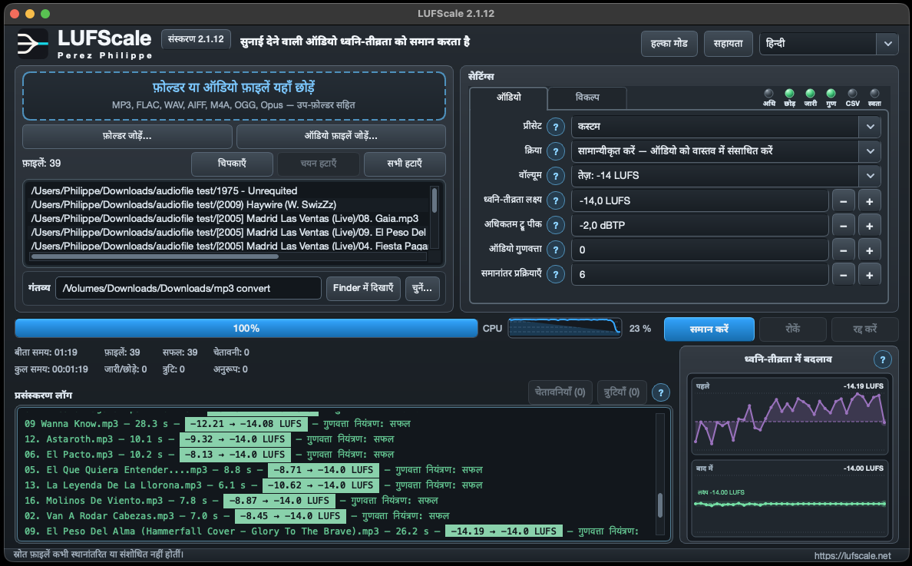Click the चेतावनियाँ (0) filter button
Viewport: 912px width, 566px height.
560,392
